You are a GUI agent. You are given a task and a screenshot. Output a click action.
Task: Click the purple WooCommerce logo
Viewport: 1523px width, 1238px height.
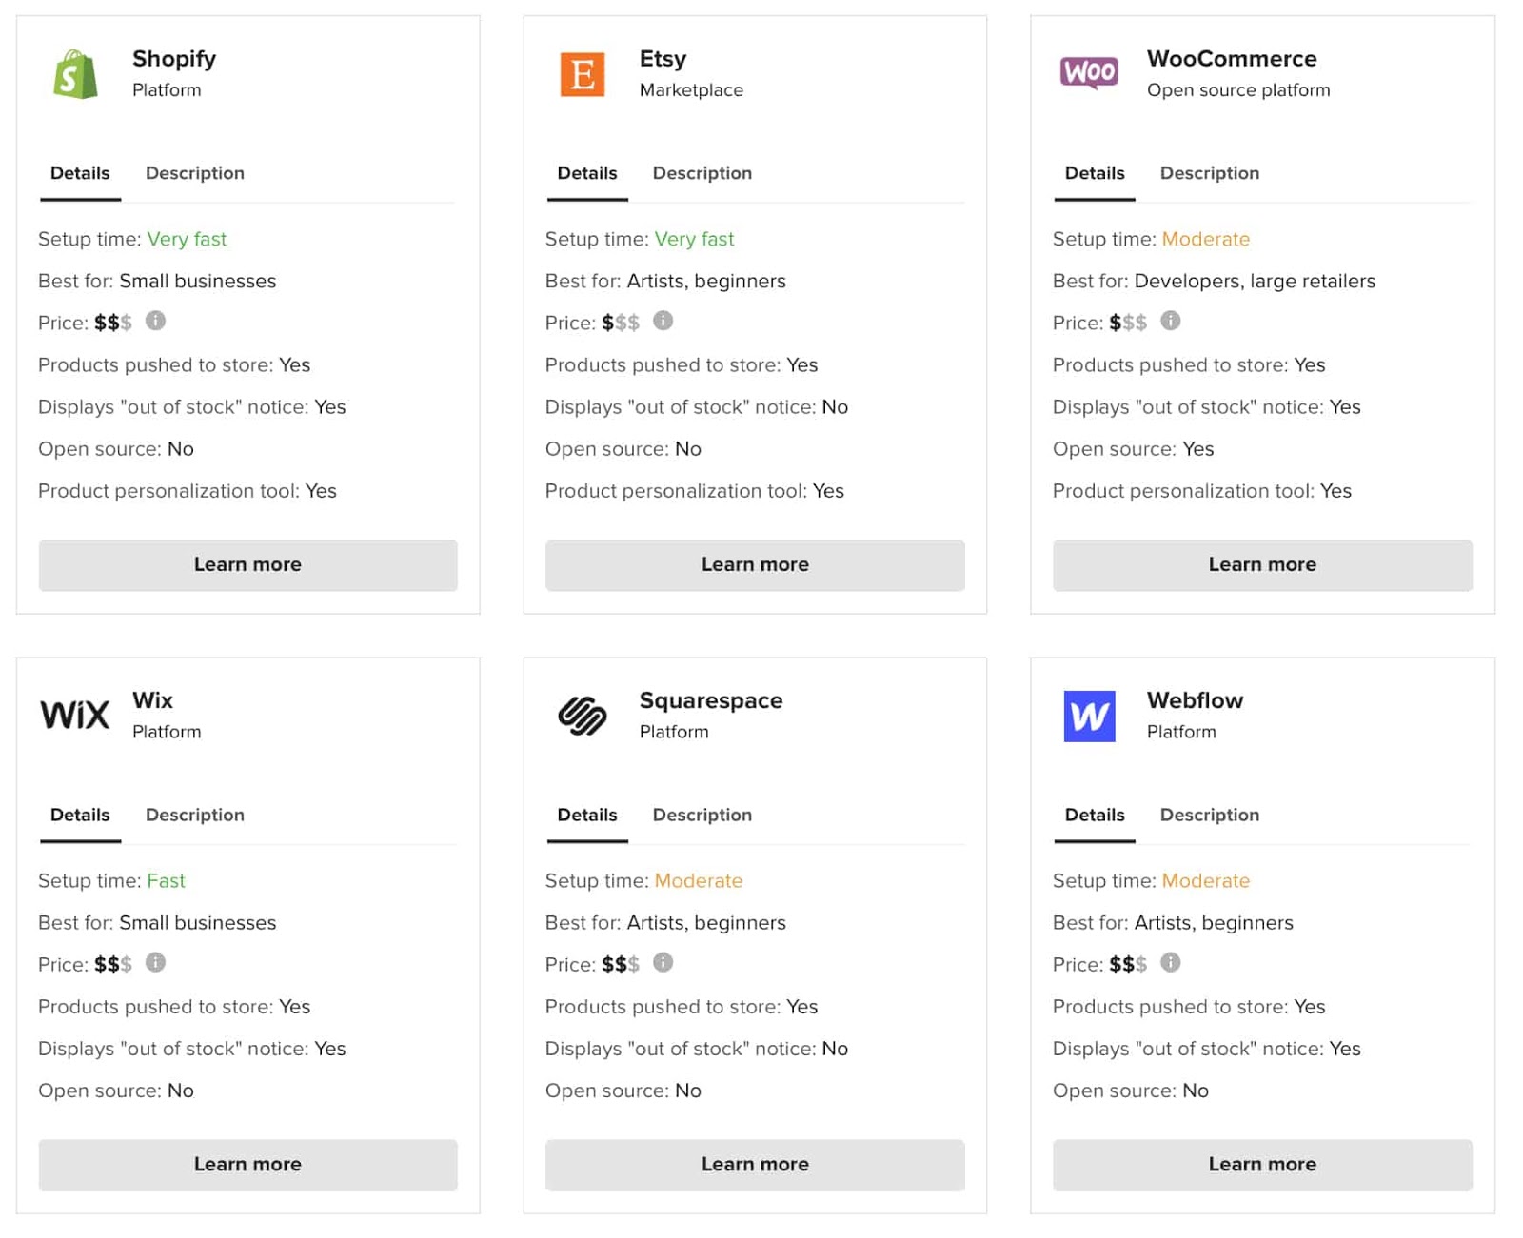coord(1089,72)
